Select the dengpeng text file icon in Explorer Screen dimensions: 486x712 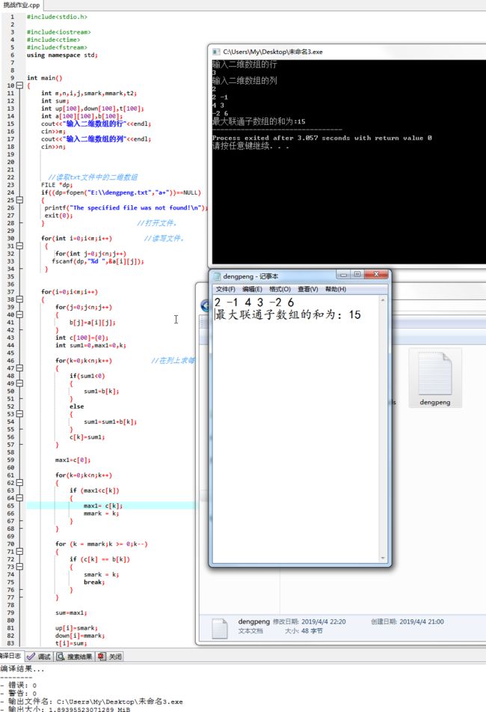[x=435, y=378]
